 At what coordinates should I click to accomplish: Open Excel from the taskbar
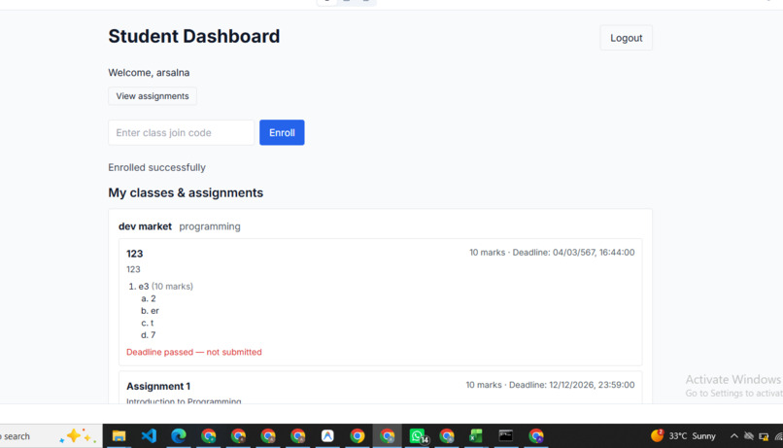tap(476, 436)
